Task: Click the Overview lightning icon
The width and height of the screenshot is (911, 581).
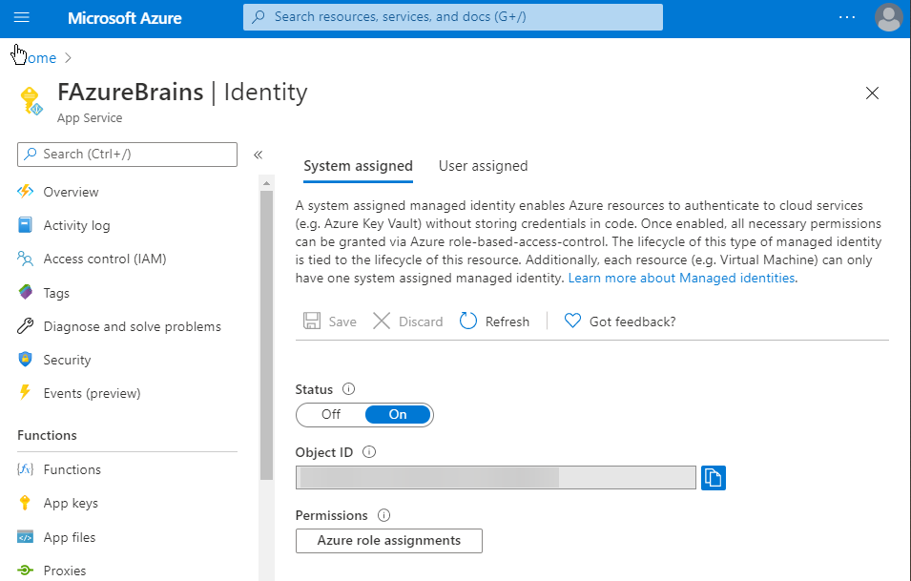Action: tap(25, 191)
